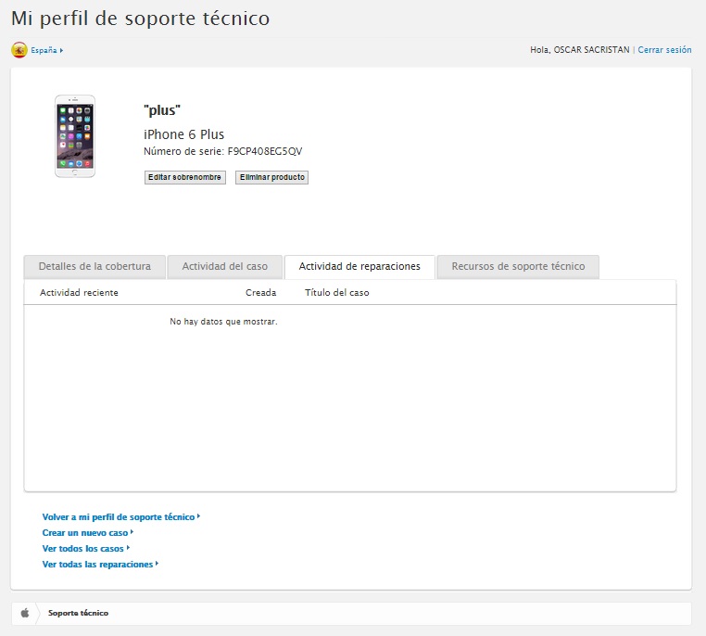This screenshot has width=706, height=636.
Task: Click the Título del caso column header
Action: pyautogui.click(x=337, y=293)
